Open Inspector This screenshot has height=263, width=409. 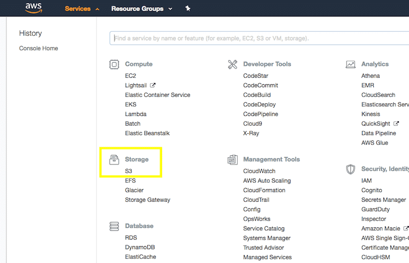[374, 219]
